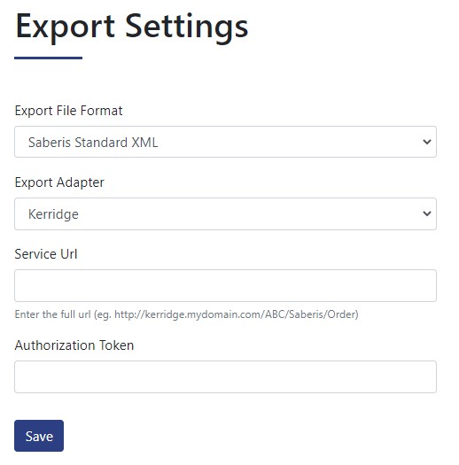Focus the Service Url text field
The height and width of the screenshot is (465, 459).
225,285
